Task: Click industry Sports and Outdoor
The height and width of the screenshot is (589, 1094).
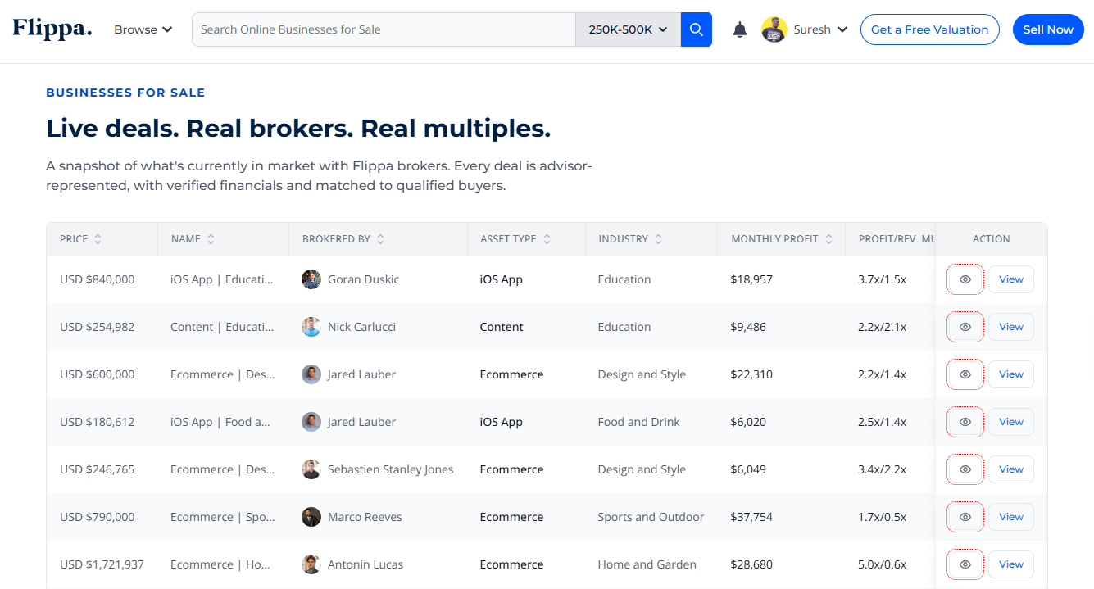Action: (x=651, y=517)
